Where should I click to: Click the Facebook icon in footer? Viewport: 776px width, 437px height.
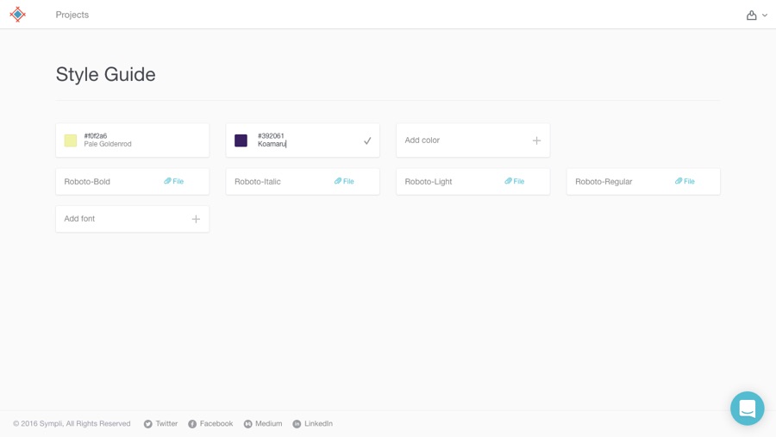pos(192,424)
